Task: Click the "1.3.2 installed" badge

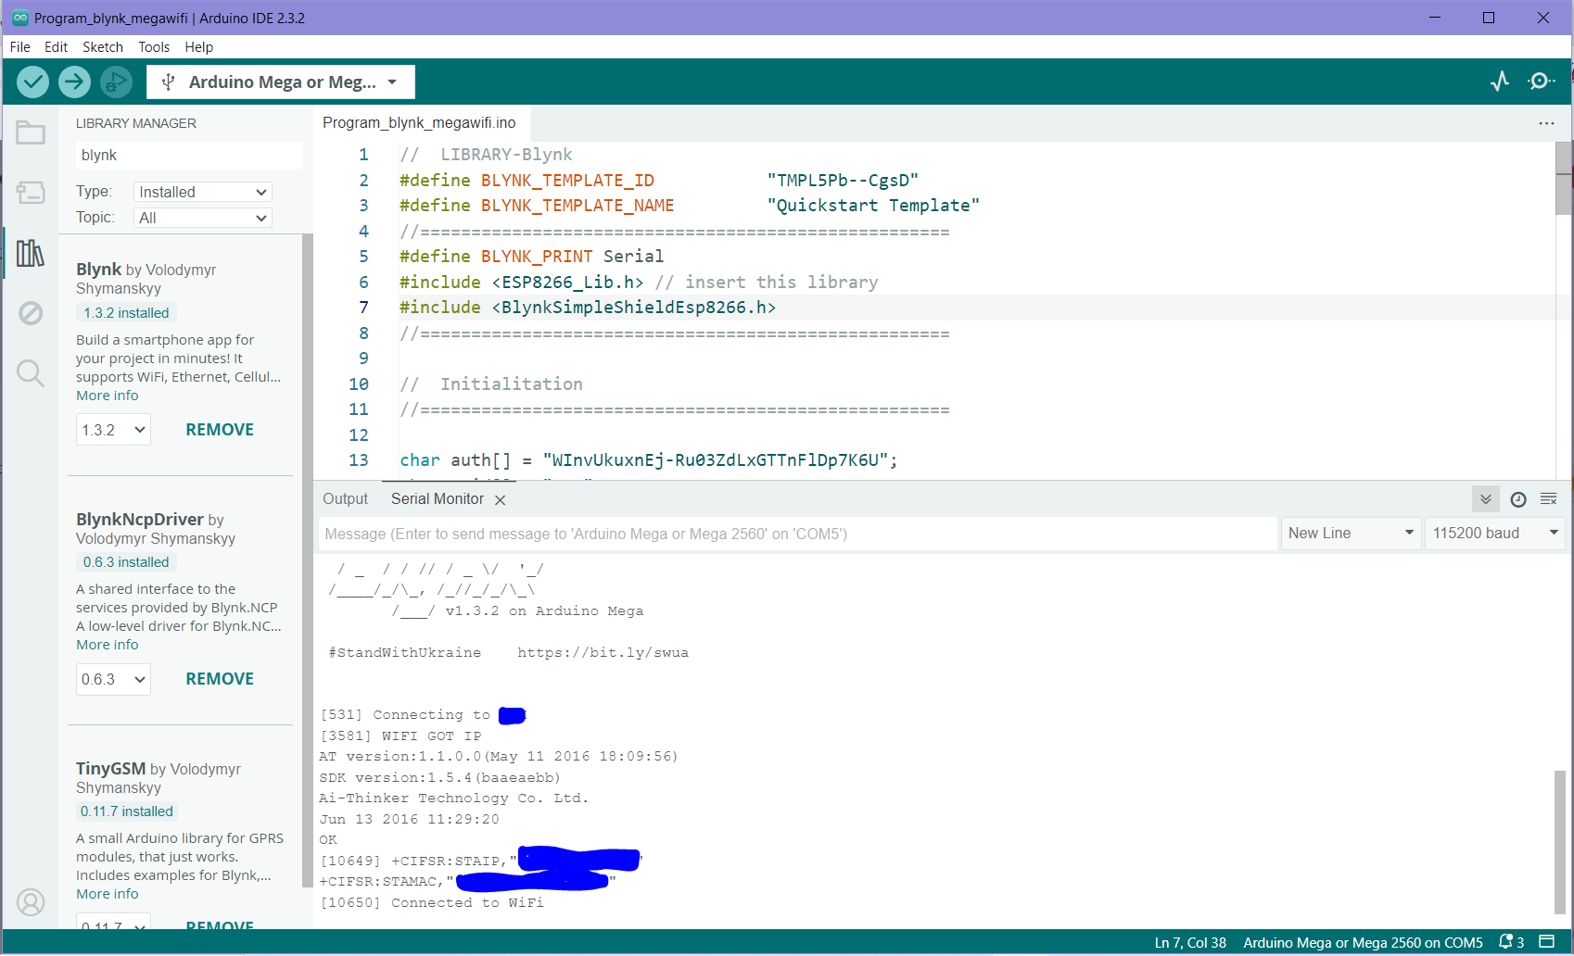Action: [126, 313]
